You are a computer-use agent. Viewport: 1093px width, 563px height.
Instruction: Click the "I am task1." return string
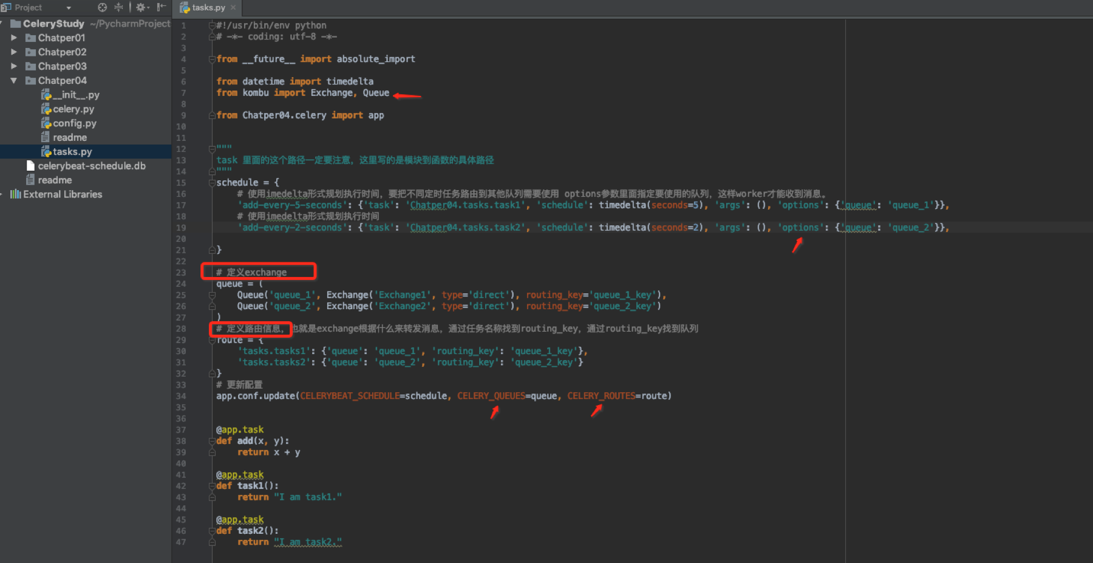(x=308, y=497)
